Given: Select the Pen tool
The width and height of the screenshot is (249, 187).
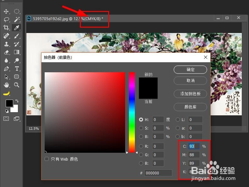Looking at the screenshot, I should pyautogui.click(x=6, y=69).
